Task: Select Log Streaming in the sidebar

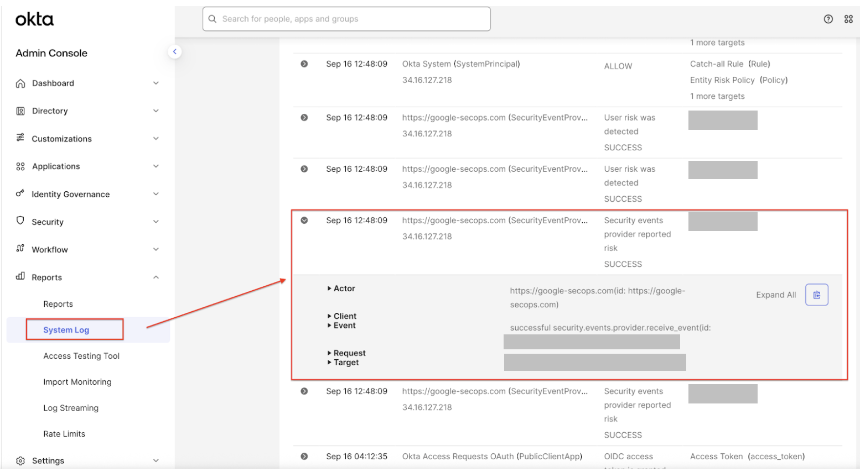Action: pos(71,407)
